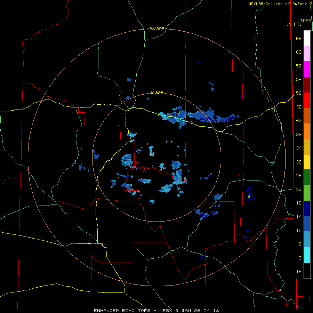The width and height of the screenshot is (313, 313).
Task: Click the "KFSX" radar site identifier
Action: pos(166,311)
